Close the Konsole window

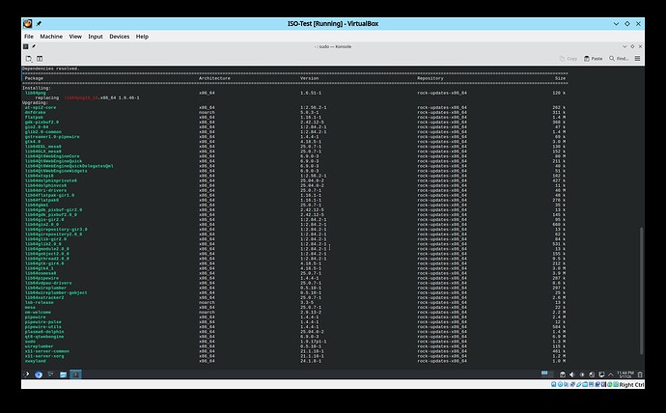tap(640, 46)
